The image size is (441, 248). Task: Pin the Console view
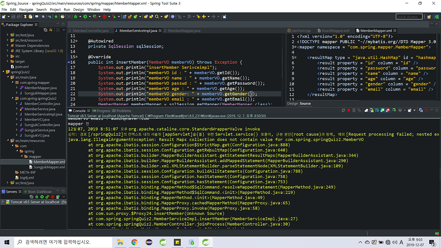pyautogui.click(x=394, y=110)
